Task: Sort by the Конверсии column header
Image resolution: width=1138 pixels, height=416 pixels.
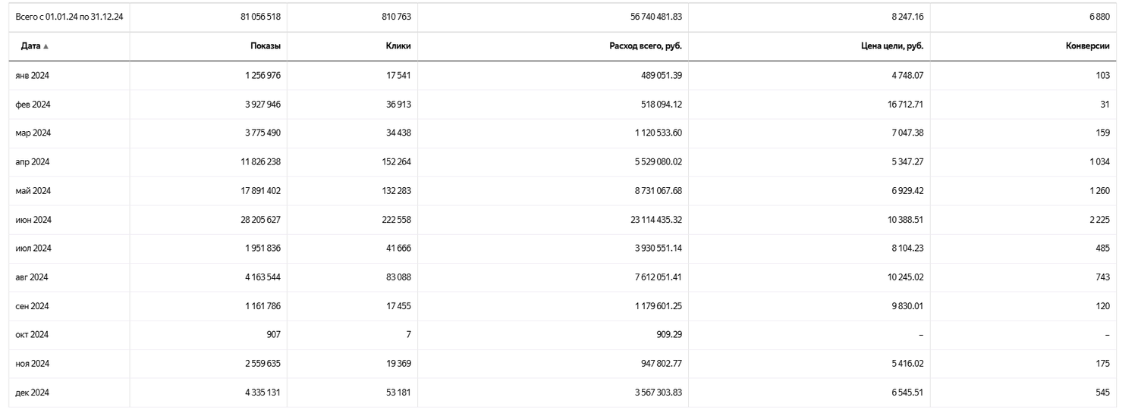Action: click(1087, 46)
